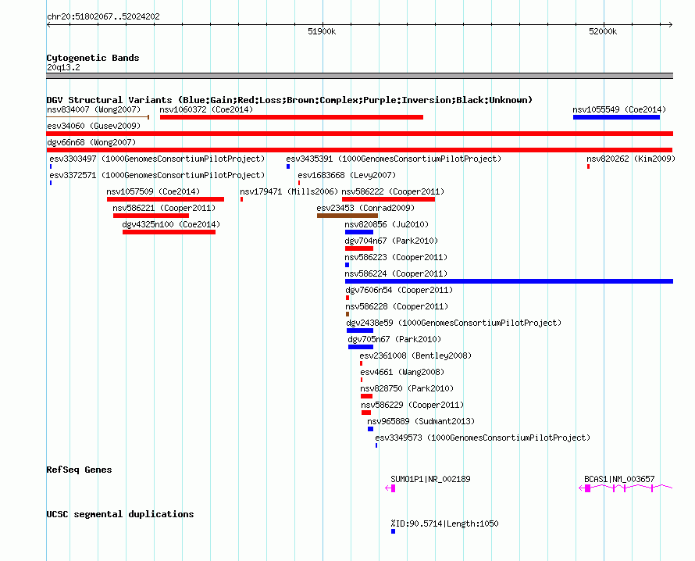This screenshot has width=695, height=561.
Task: Select the nsv586224 (Cooper2011) long blue bar
Action: pyautogui.click(x=509, y=281)
